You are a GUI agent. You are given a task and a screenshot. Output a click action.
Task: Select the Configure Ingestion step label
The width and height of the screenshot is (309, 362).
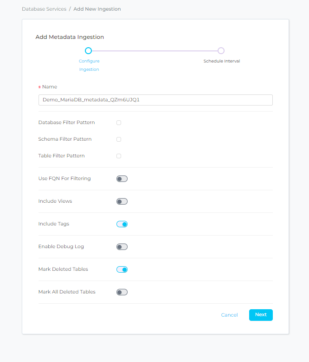point(89,65)
